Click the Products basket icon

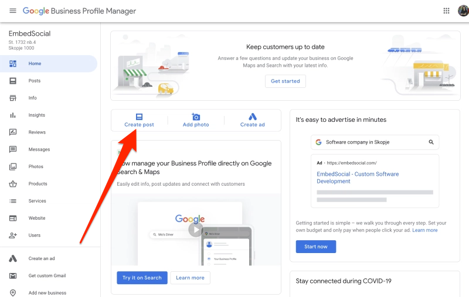13,184
